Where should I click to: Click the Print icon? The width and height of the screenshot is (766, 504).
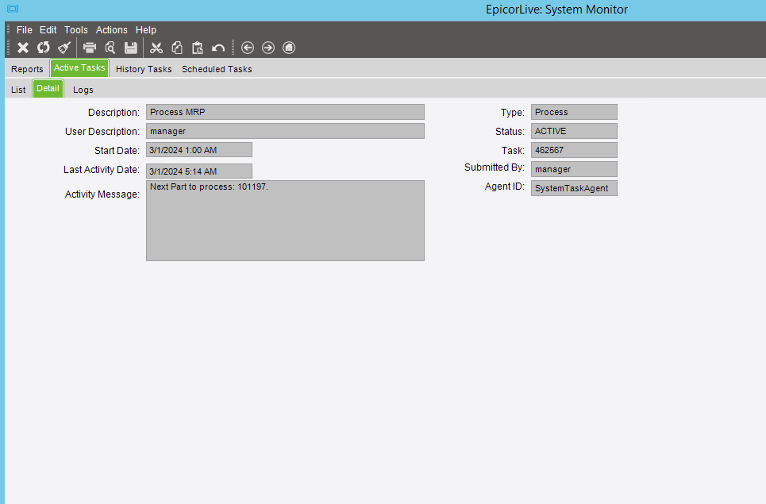click(x=89, y=47)
